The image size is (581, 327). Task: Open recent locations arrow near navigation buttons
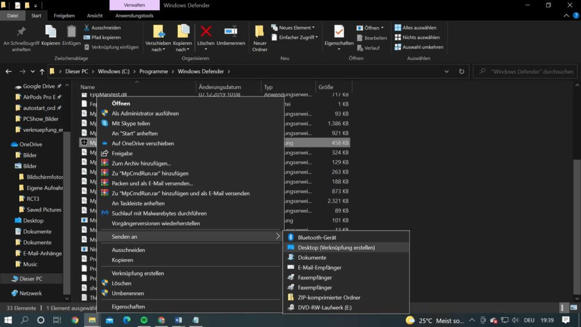(x=33, y=71)
